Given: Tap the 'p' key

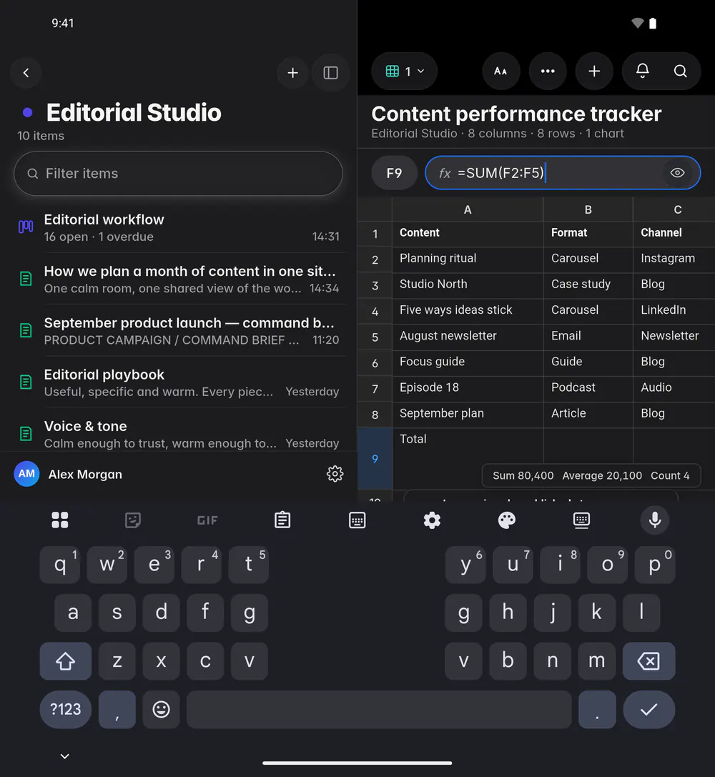Looking at the screenshot, I should (654, 565).
